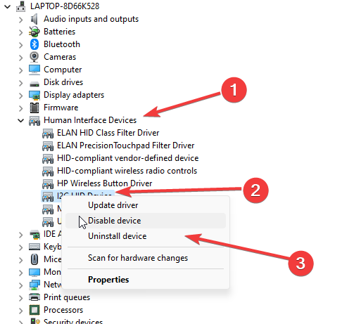The height and width of the screenshot is (324, 354).
Task: Expand the Print queues category
Action: coord(20,298)
